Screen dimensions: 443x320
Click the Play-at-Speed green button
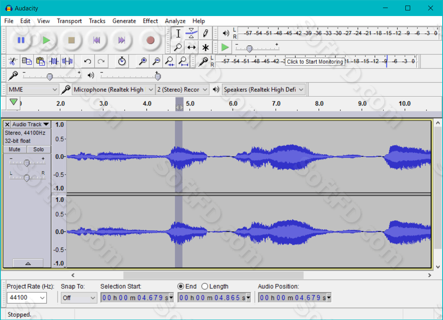click(x=225, y=47)
